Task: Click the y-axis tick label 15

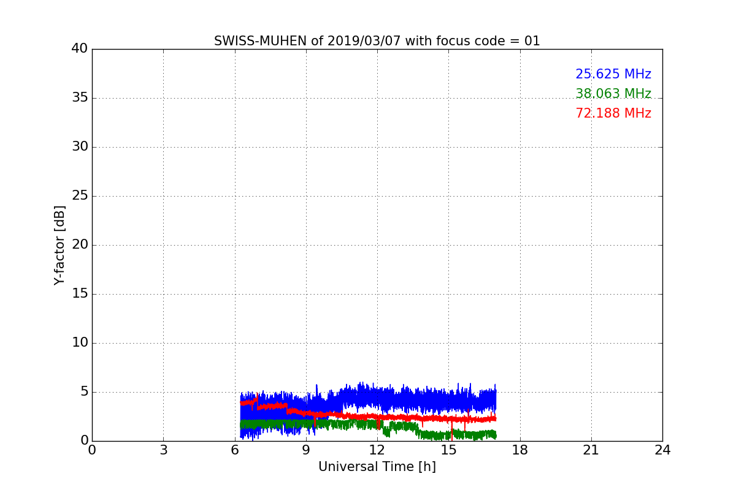Action: tap(80, 293)
